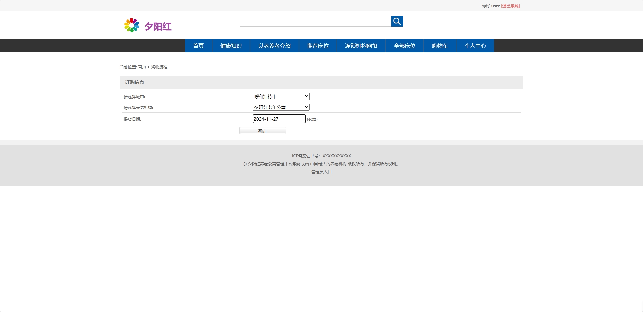
Task: Click the magnifying glass search icon
Action: point(396,21)
